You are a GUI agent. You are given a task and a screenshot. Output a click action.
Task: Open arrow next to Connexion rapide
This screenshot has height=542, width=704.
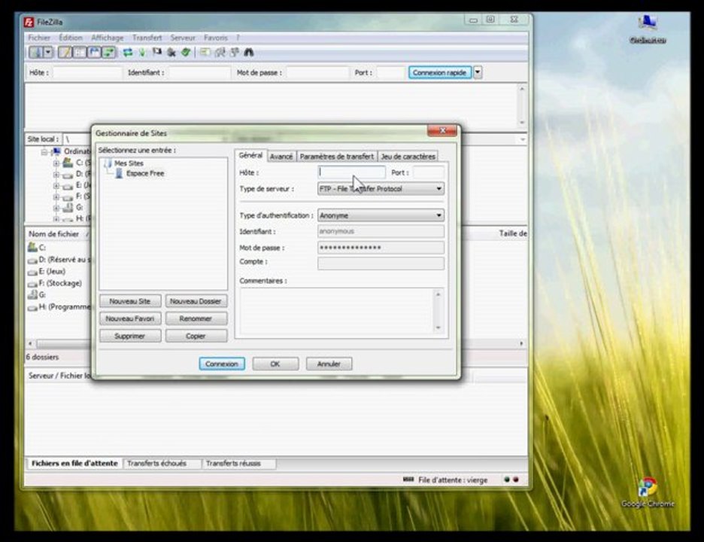click(478, 72)
